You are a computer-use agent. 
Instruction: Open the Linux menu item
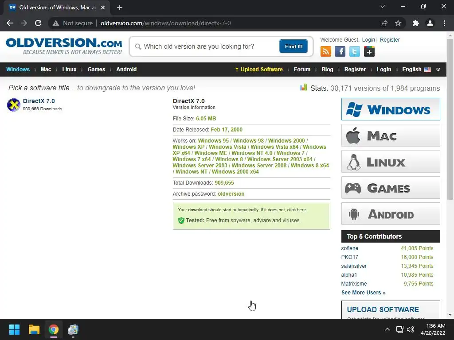[x=69, y=70]
